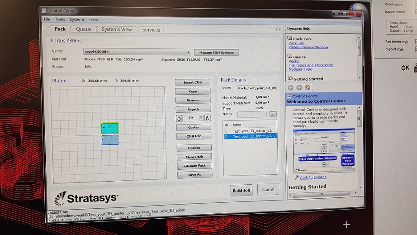
Task: Open the Modeler Type help link
Action: [x=300, y=69]
